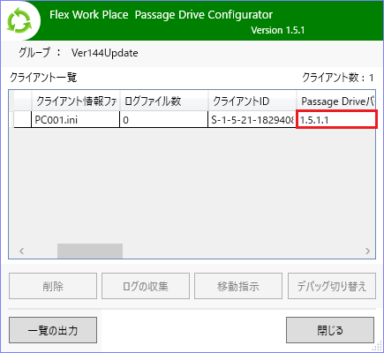Select the log file count cell 0
Viewport: 384px width, 353px height.
coord(164,120)
